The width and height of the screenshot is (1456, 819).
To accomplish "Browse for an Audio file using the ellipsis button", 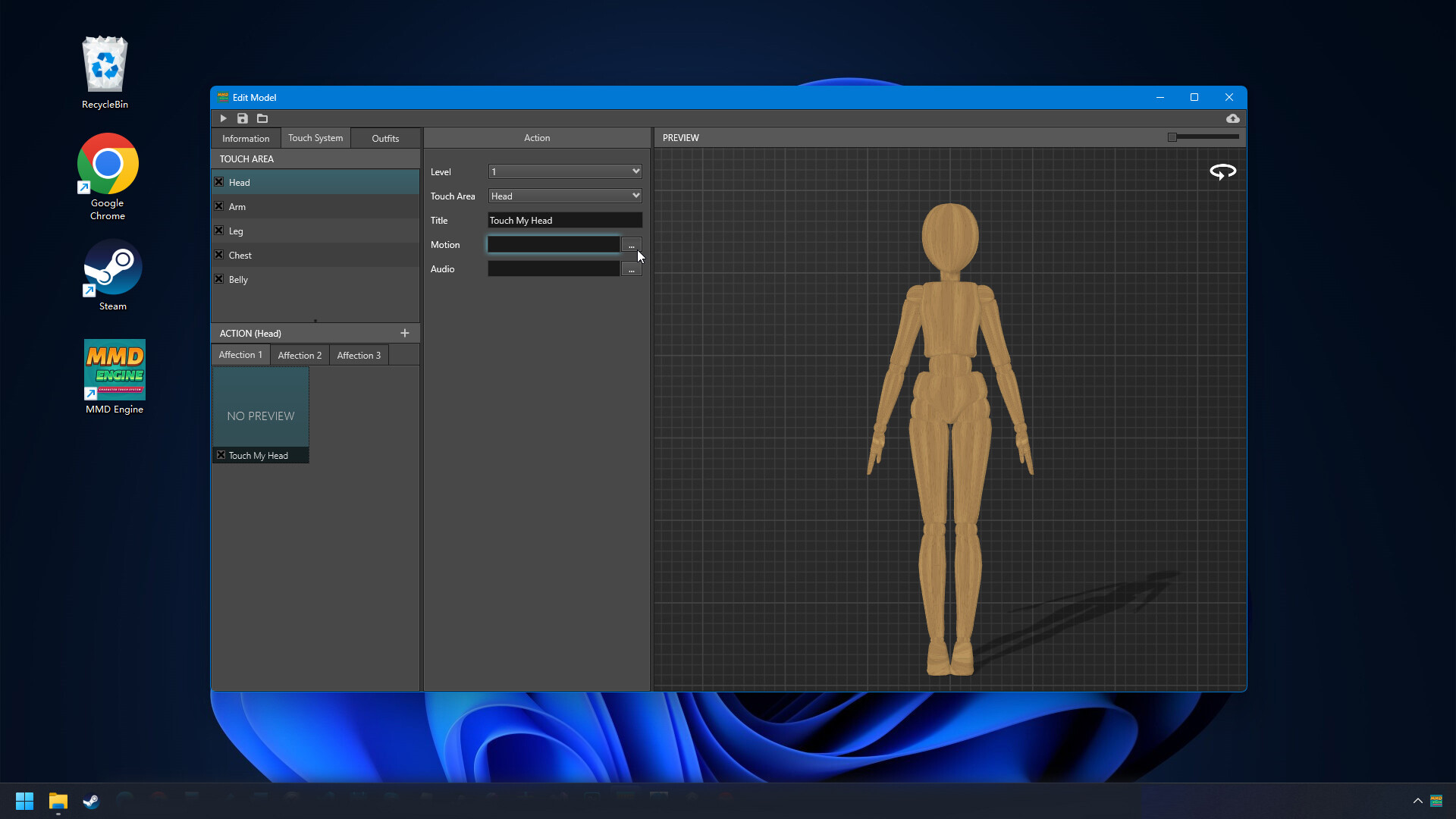I will [632, 268].
